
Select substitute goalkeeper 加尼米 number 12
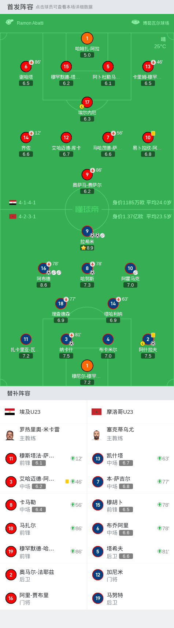[130, 575]
